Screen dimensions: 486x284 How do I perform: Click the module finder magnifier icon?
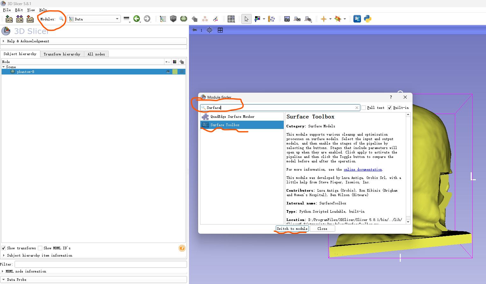tap(61, 19)
